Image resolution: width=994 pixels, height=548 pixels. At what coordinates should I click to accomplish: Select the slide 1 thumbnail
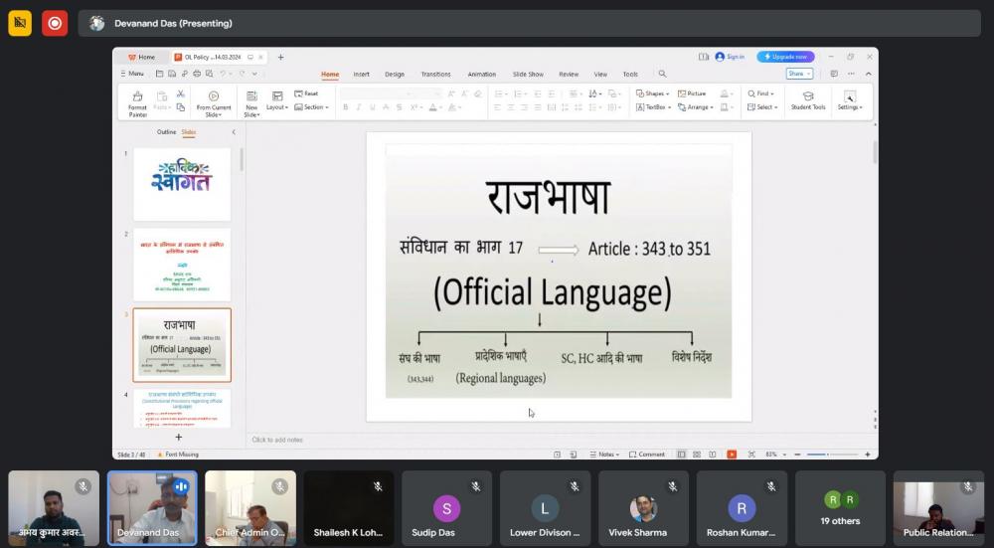coord(182,184)
